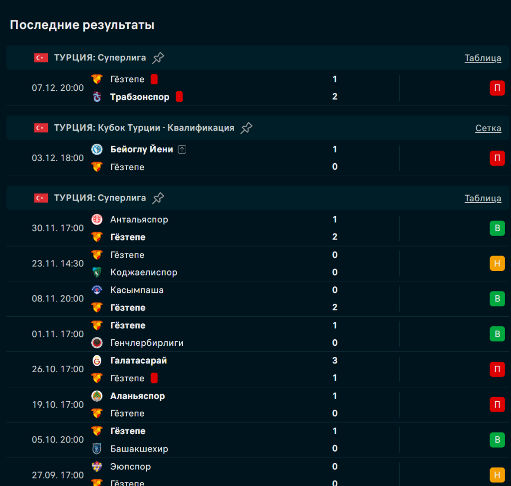Open the Галатасарай vs Гёзтепе match row

(225, 369)
